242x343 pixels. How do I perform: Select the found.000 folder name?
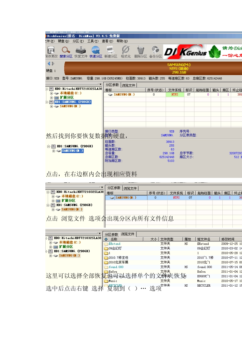[116, 267]
